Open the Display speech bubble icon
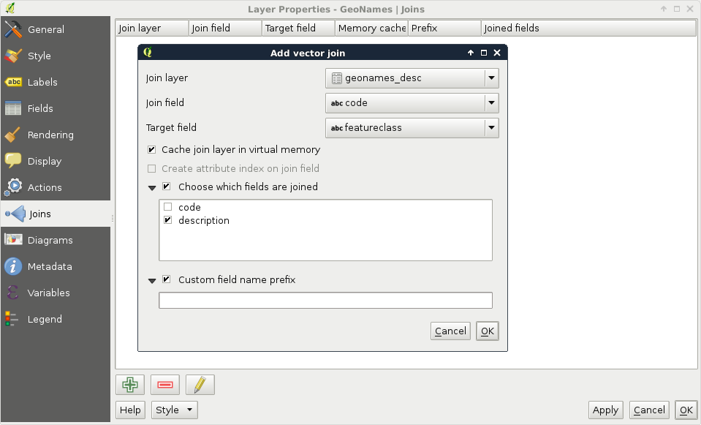701x425 pixels. pyautogui.click(x=13, y=161)
